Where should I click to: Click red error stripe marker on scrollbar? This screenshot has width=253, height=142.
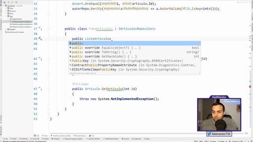click(x=250, y=87)
